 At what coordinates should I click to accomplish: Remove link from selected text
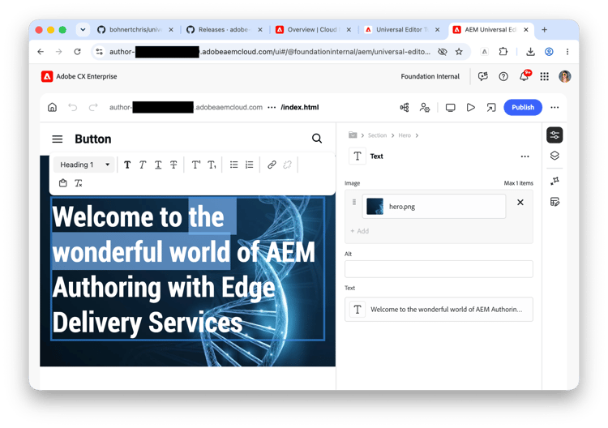(287, 165)
